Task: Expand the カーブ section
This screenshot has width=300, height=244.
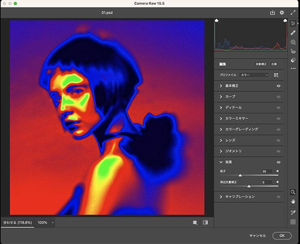Action: point(221,97)
